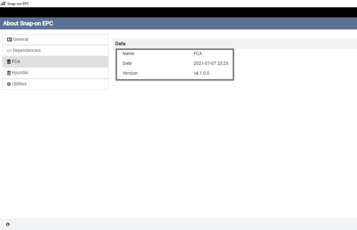Click the General ID card icon
Image resolution: width=357 pixels, height=230 pixels.
9,40
